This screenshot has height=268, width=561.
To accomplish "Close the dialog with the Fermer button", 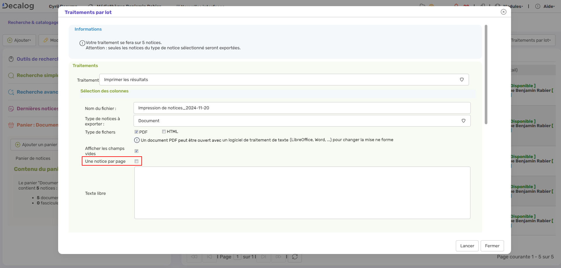I will click(x=492, y=246).
